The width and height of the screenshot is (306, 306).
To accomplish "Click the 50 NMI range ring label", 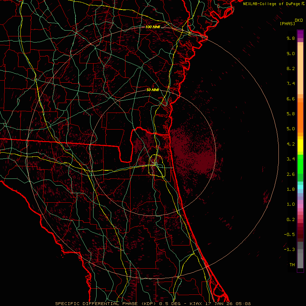I will (x=153, y=90).
